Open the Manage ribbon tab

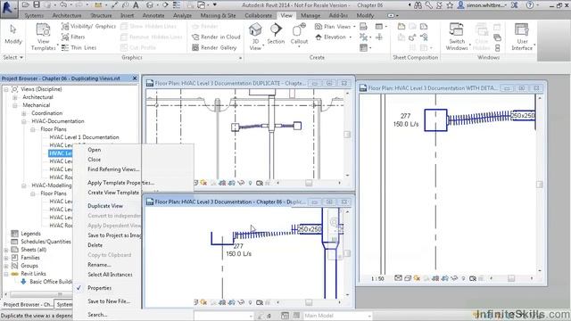click(x=310, y=16)
